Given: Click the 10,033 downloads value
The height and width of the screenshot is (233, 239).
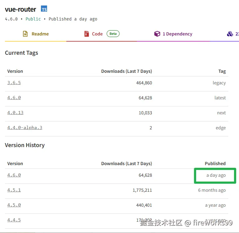Looking at the screenshot, I should 145,113.
